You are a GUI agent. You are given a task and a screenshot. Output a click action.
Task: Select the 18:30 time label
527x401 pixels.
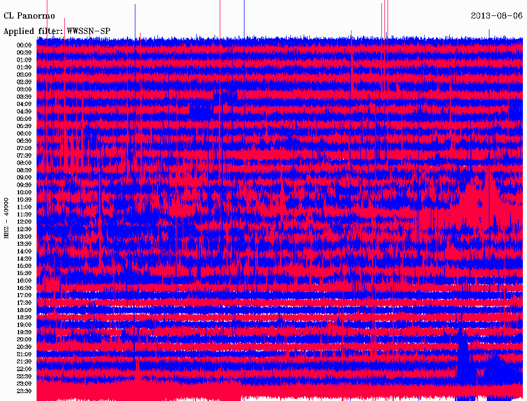[24, 317]
